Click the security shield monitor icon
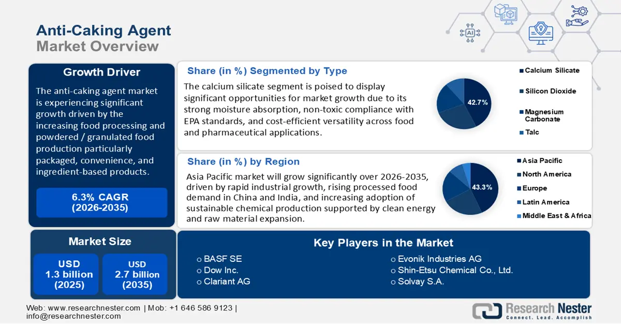Viewport: 621px width, 325px height. pos(540,32)
